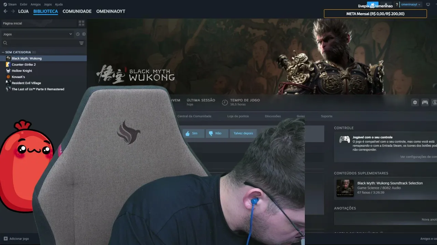This screenshot has width=437, height=245.
Task: Select KovaaK's in library list
Action: [x=43, y=77]
